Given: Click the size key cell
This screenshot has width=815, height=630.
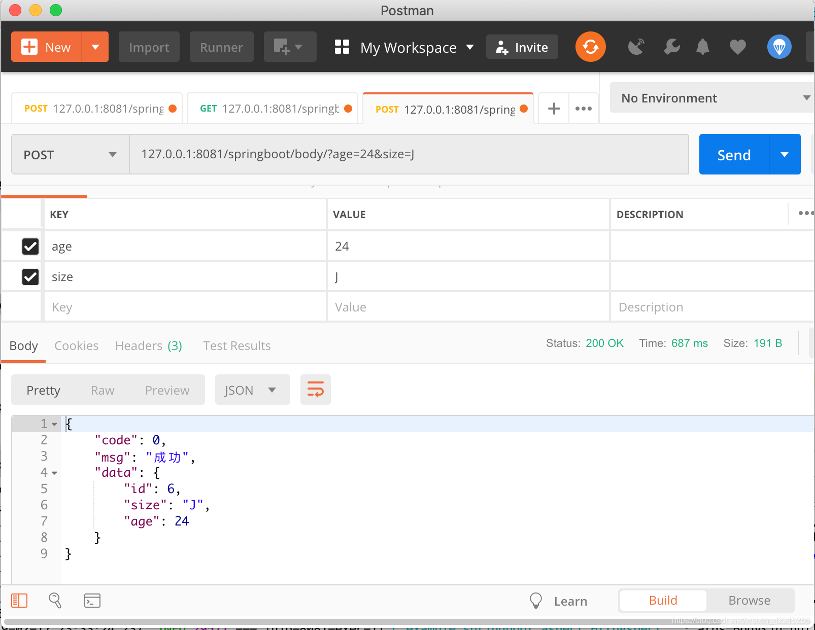Looking at the screenshot, I should click(185, 276).
